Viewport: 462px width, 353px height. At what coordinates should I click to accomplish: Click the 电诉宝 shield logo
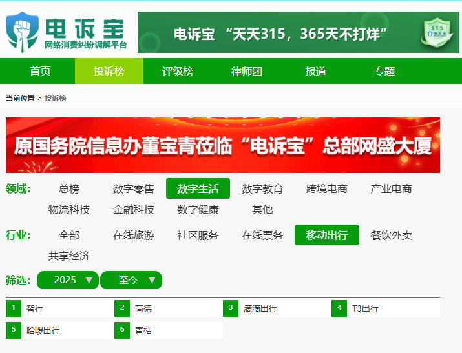[x=23, y=32]
